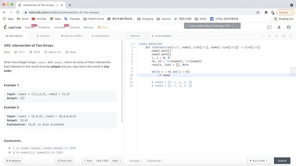Open the Interview nav item

point(60,27)
